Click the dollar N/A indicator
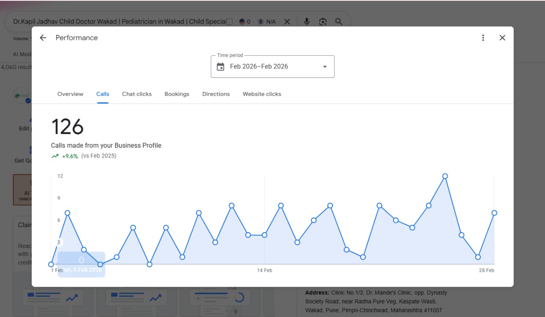Viewport: 545px width, 317px height. click(x=267, y=22)
